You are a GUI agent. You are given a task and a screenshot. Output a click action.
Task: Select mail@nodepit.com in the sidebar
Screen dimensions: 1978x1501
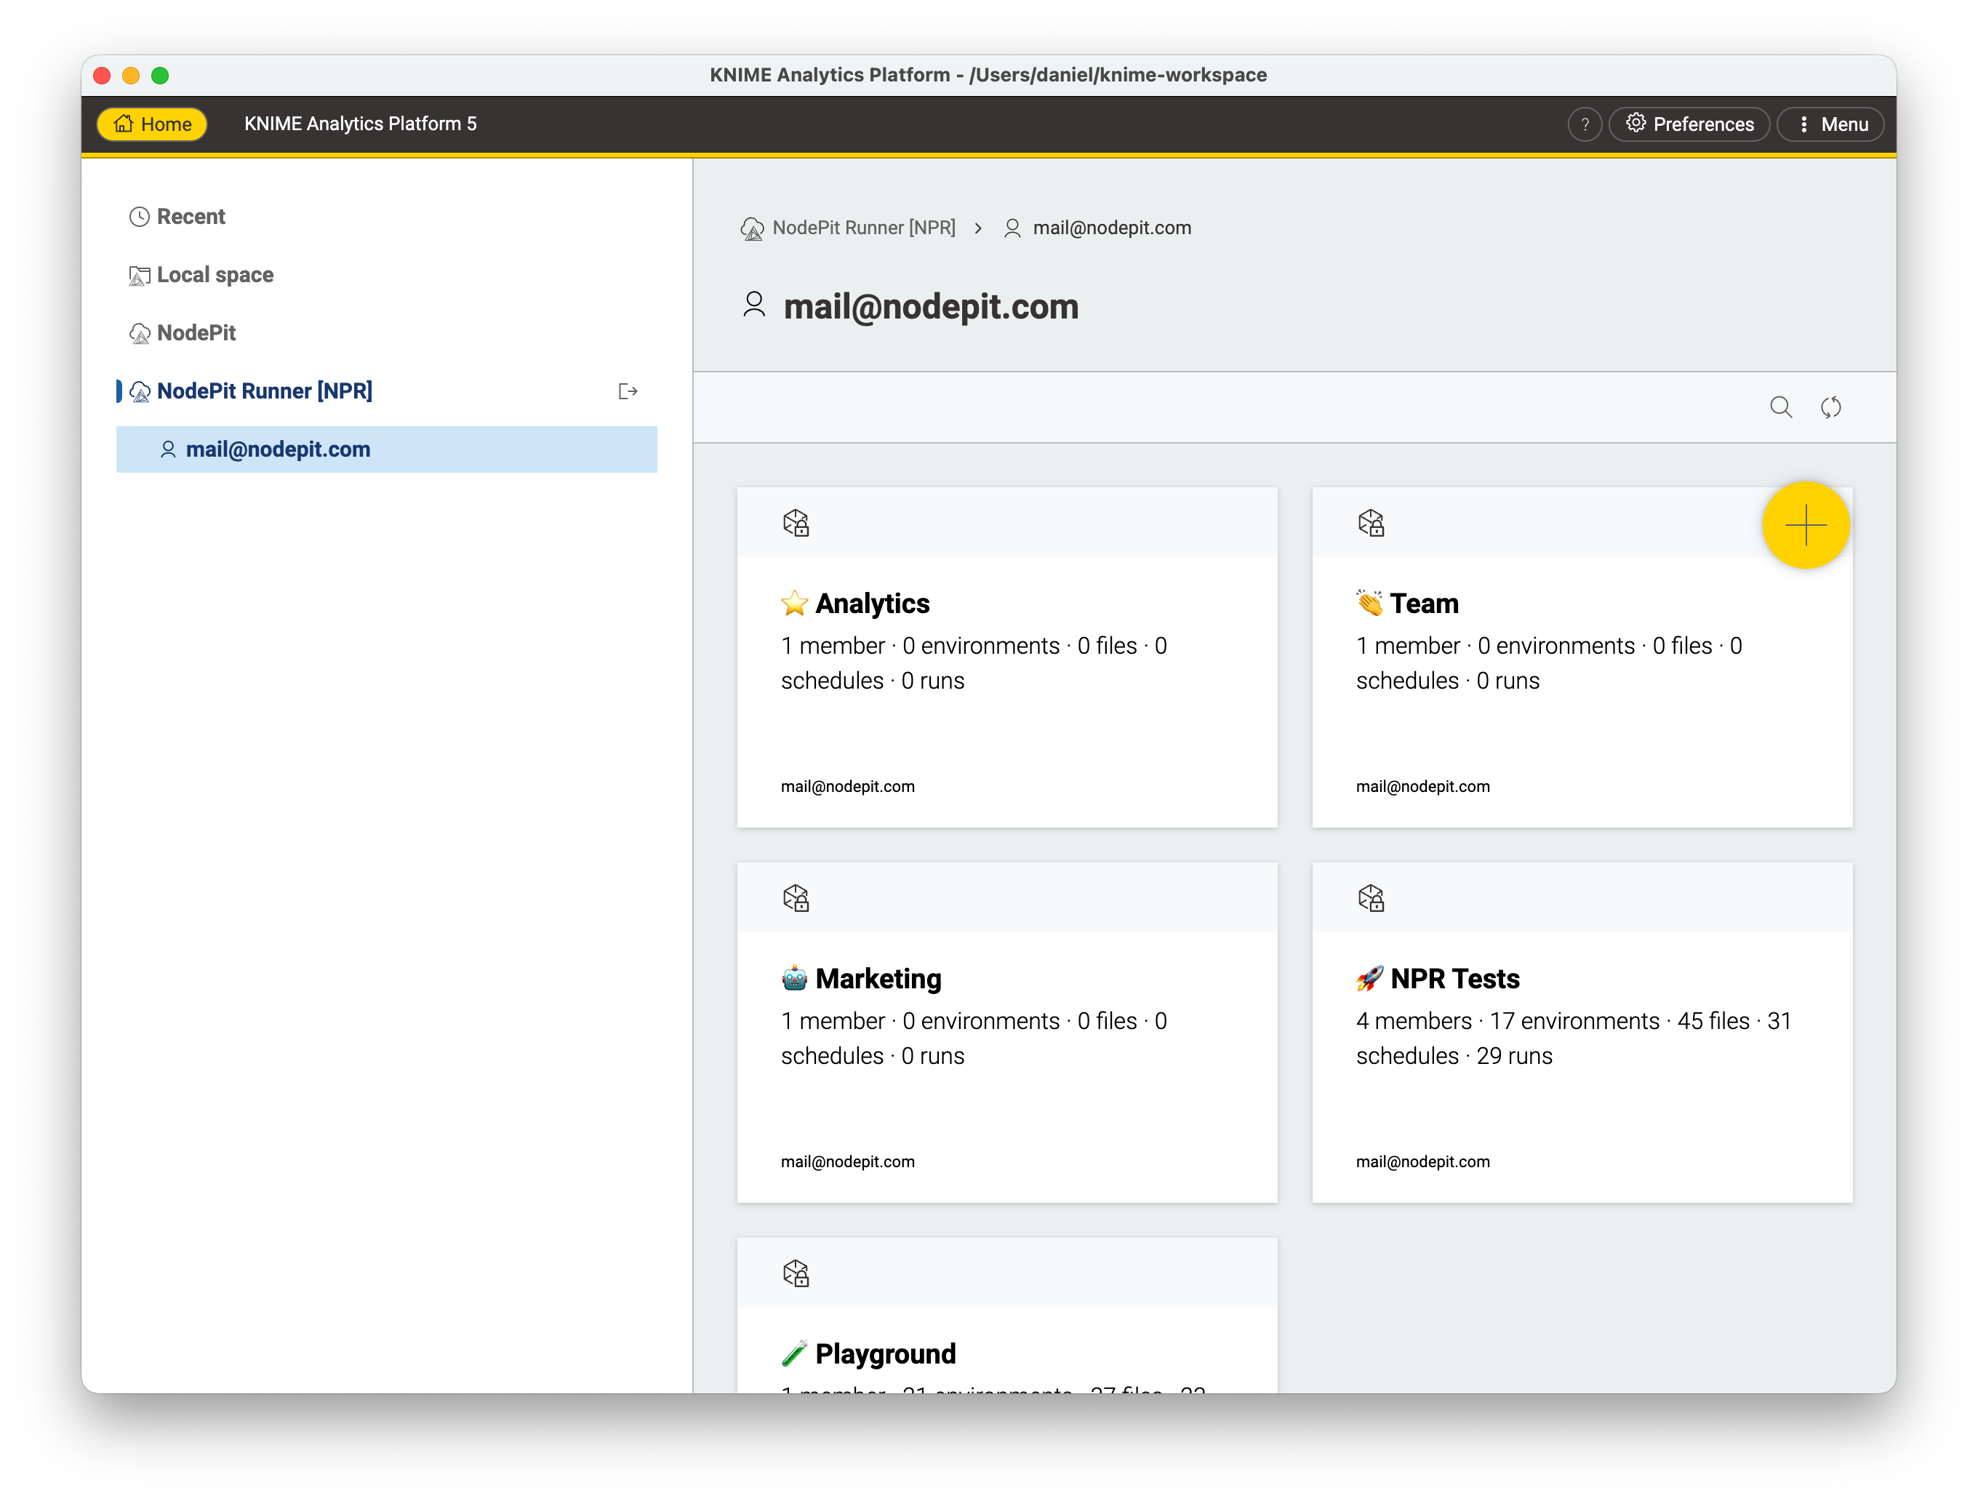278,449
